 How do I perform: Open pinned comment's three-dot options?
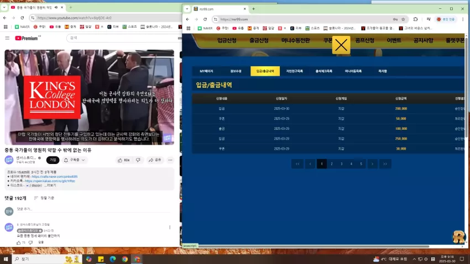(x=170, y=227)
